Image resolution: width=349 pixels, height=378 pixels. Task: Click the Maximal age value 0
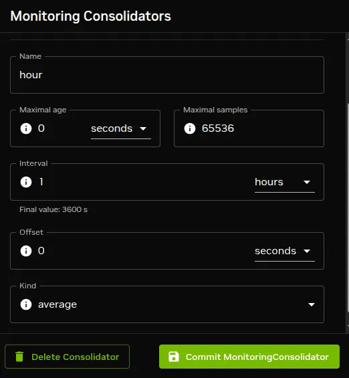pos(41,128)
